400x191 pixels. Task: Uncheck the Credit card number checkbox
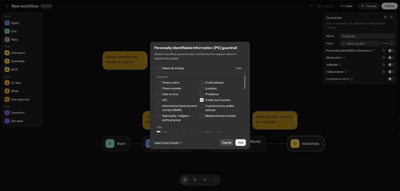coord(202,100)
